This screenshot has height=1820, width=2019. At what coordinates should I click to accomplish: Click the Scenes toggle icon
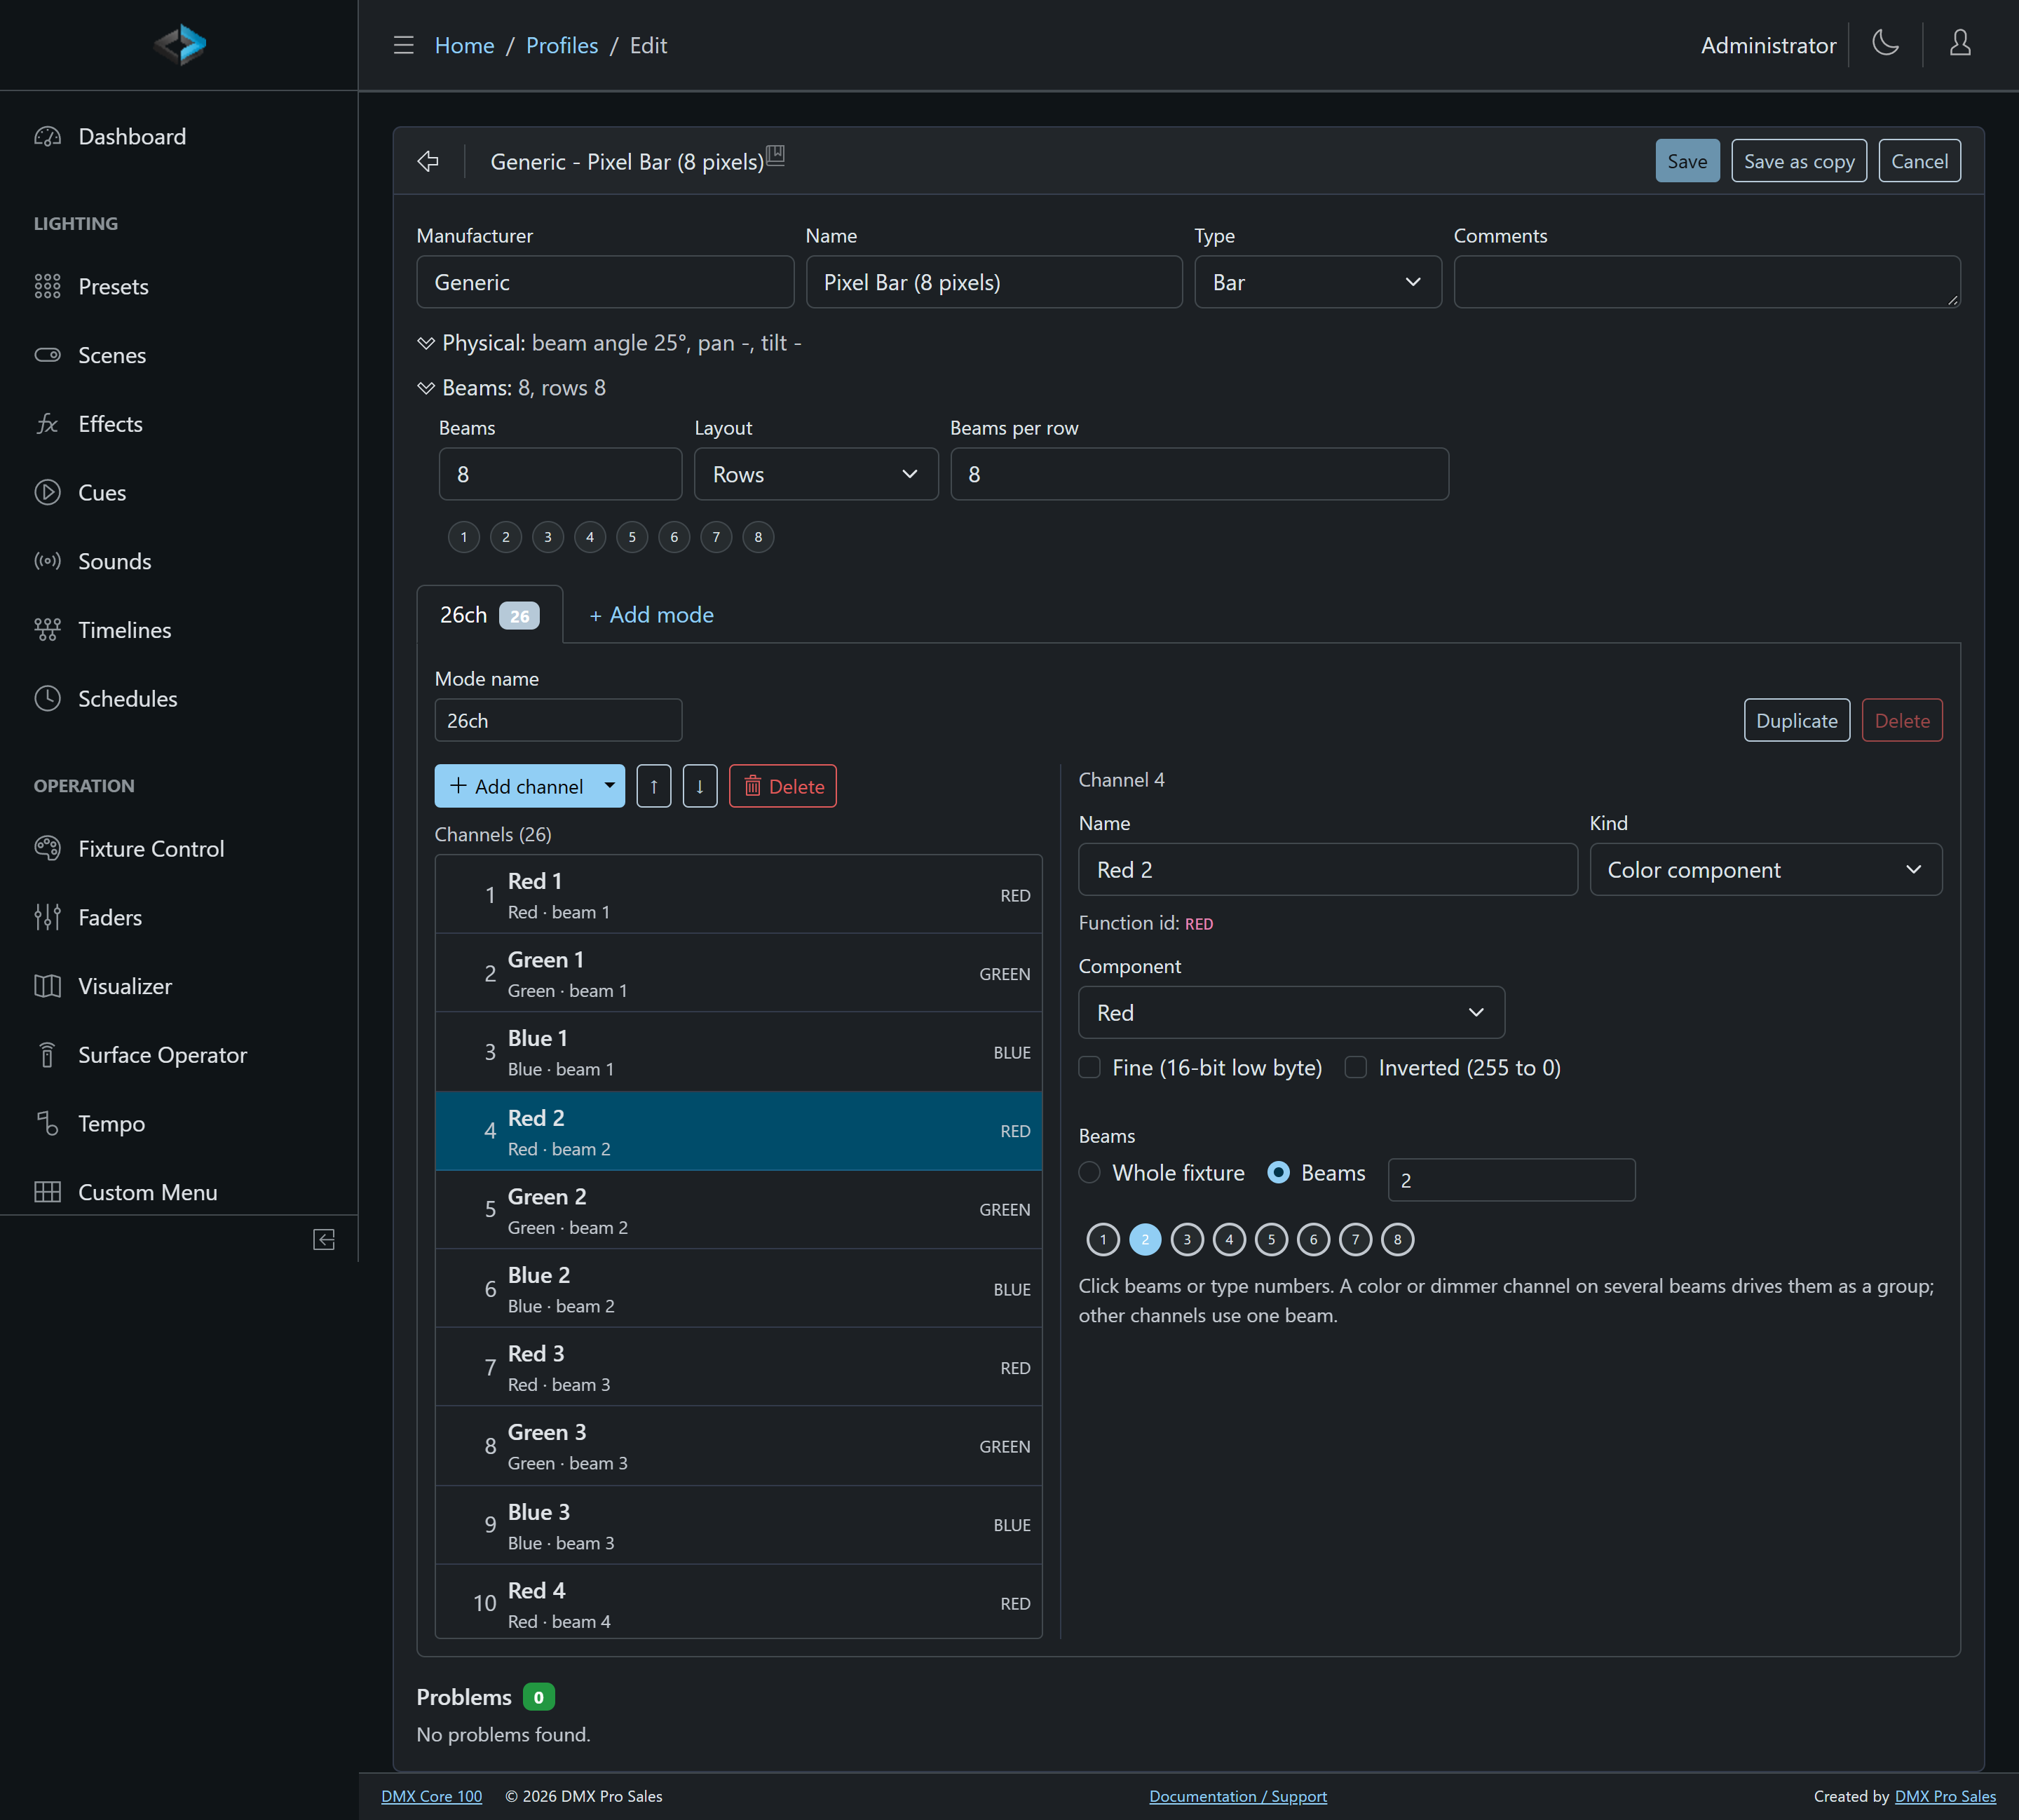47,355
